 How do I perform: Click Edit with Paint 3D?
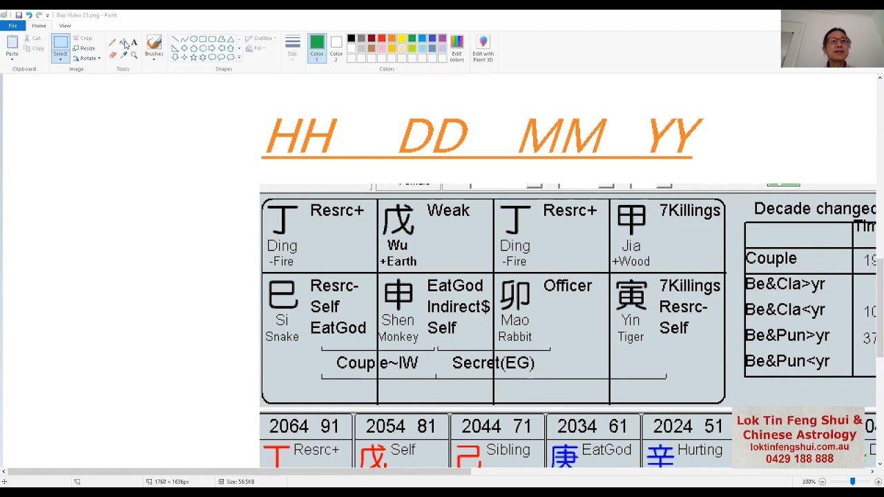(483, 48)
